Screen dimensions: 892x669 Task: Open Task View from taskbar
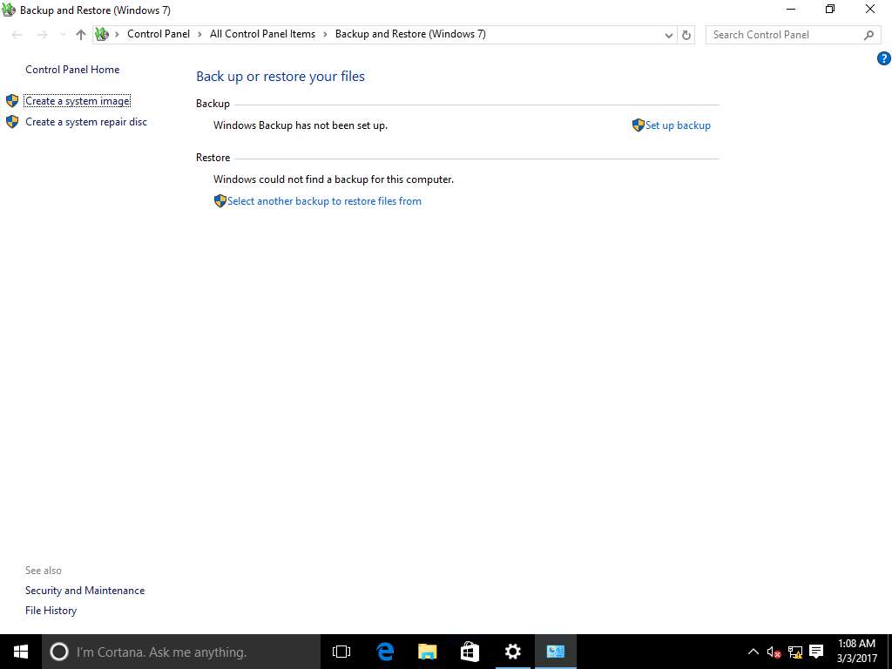tap(341, 652)
